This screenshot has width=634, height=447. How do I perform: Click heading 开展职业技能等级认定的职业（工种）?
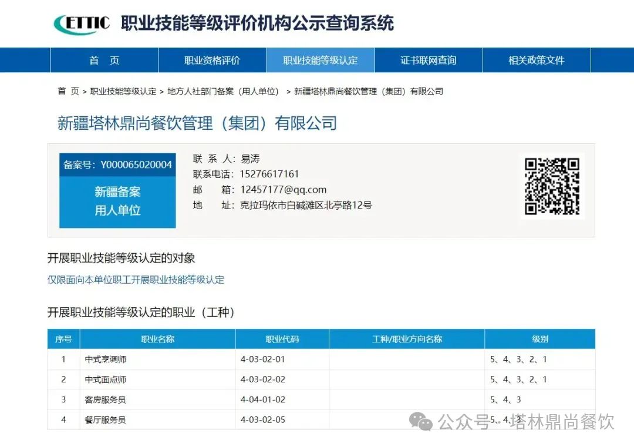click(141, 312)
